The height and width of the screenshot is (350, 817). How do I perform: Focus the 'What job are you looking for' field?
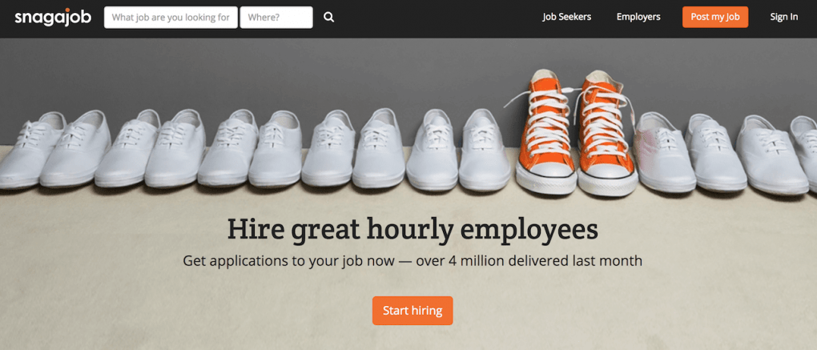171,17
